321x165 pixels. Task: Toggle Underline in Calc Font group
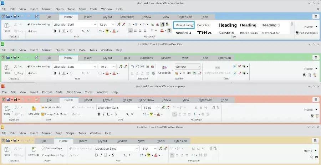[64, 73]
